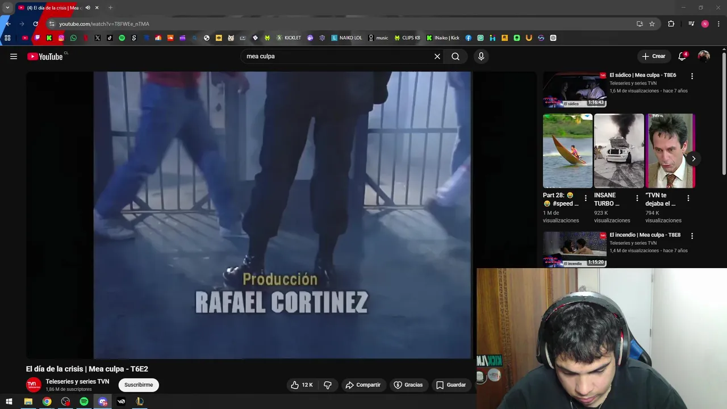The height and width of the screenshot is (409, 727).
Task: Bookmark this page with the star
Action: pyautogui.click(x=652, y=24)
